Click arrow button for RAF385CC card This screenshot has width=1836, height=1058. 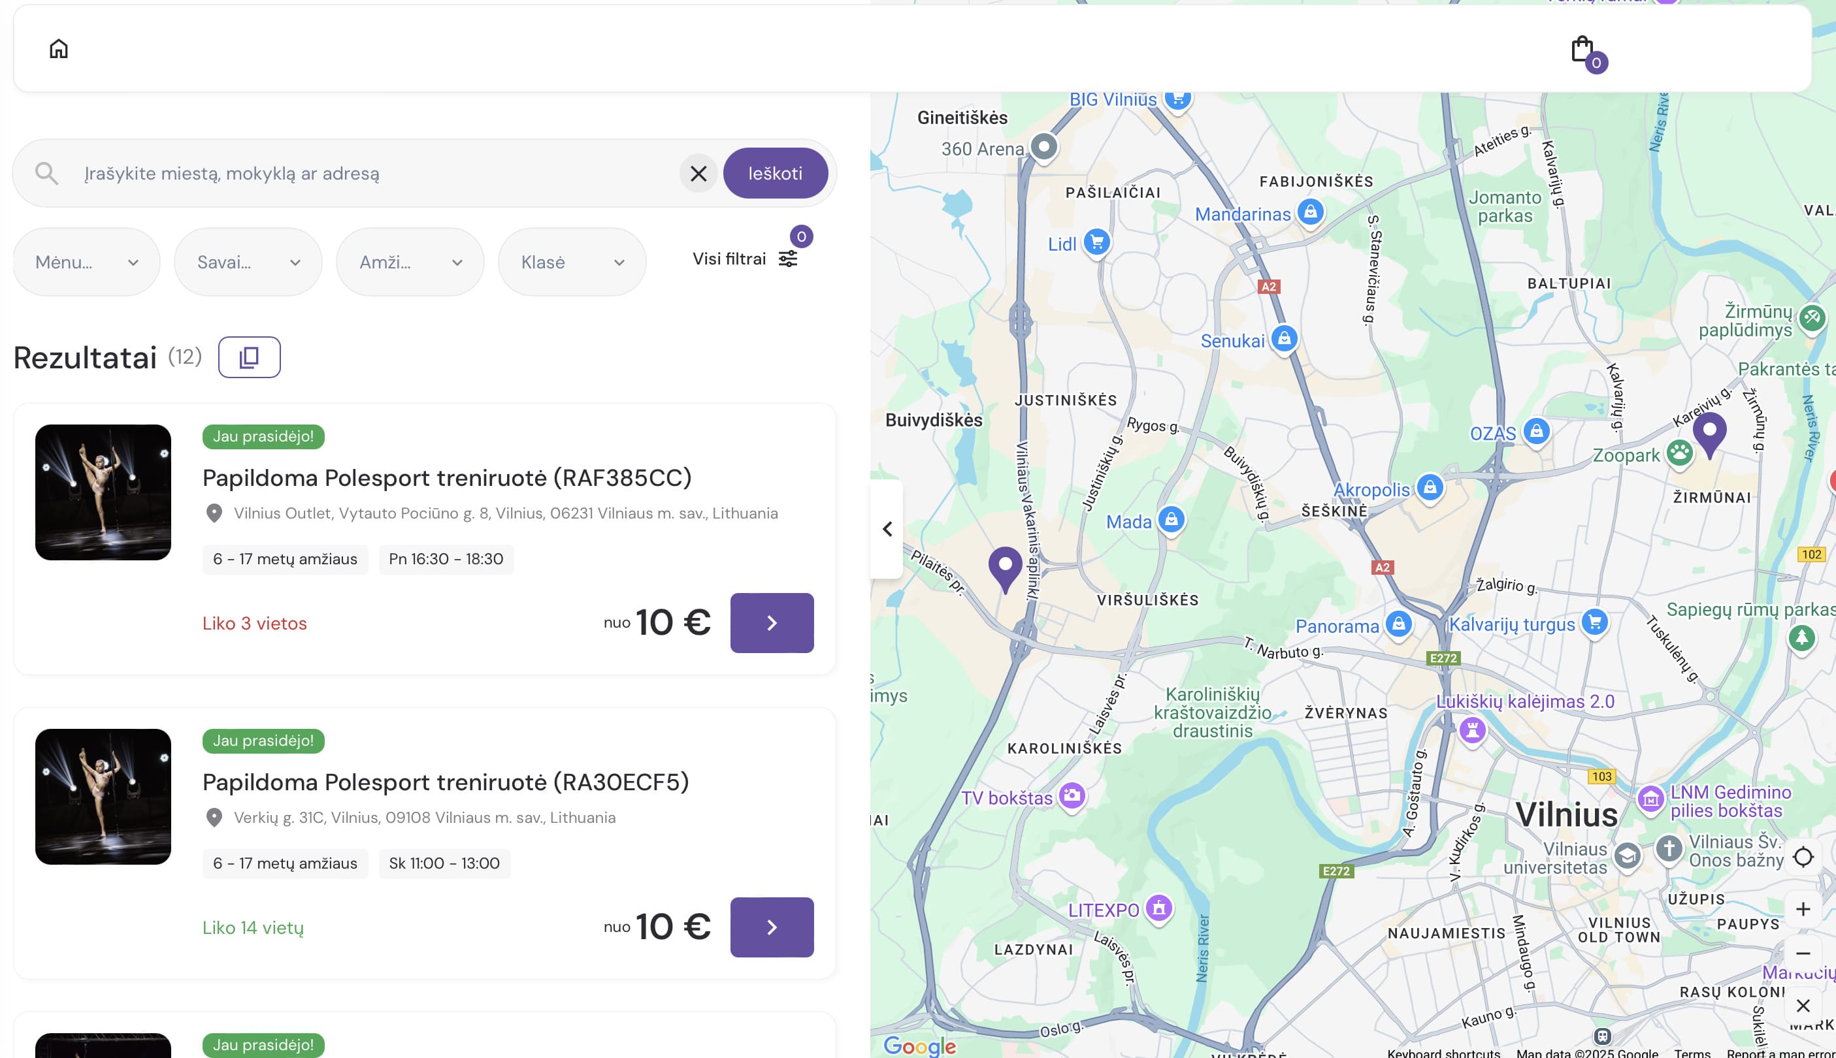(772, 623)
